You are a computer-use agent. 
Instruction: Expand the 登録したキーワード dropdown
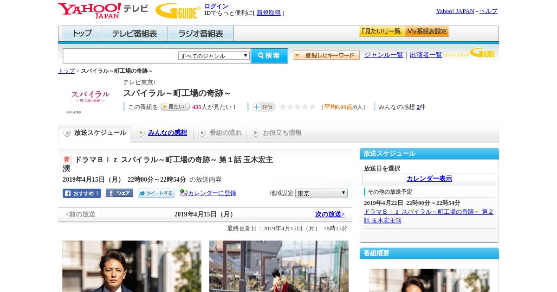[326, 55]
